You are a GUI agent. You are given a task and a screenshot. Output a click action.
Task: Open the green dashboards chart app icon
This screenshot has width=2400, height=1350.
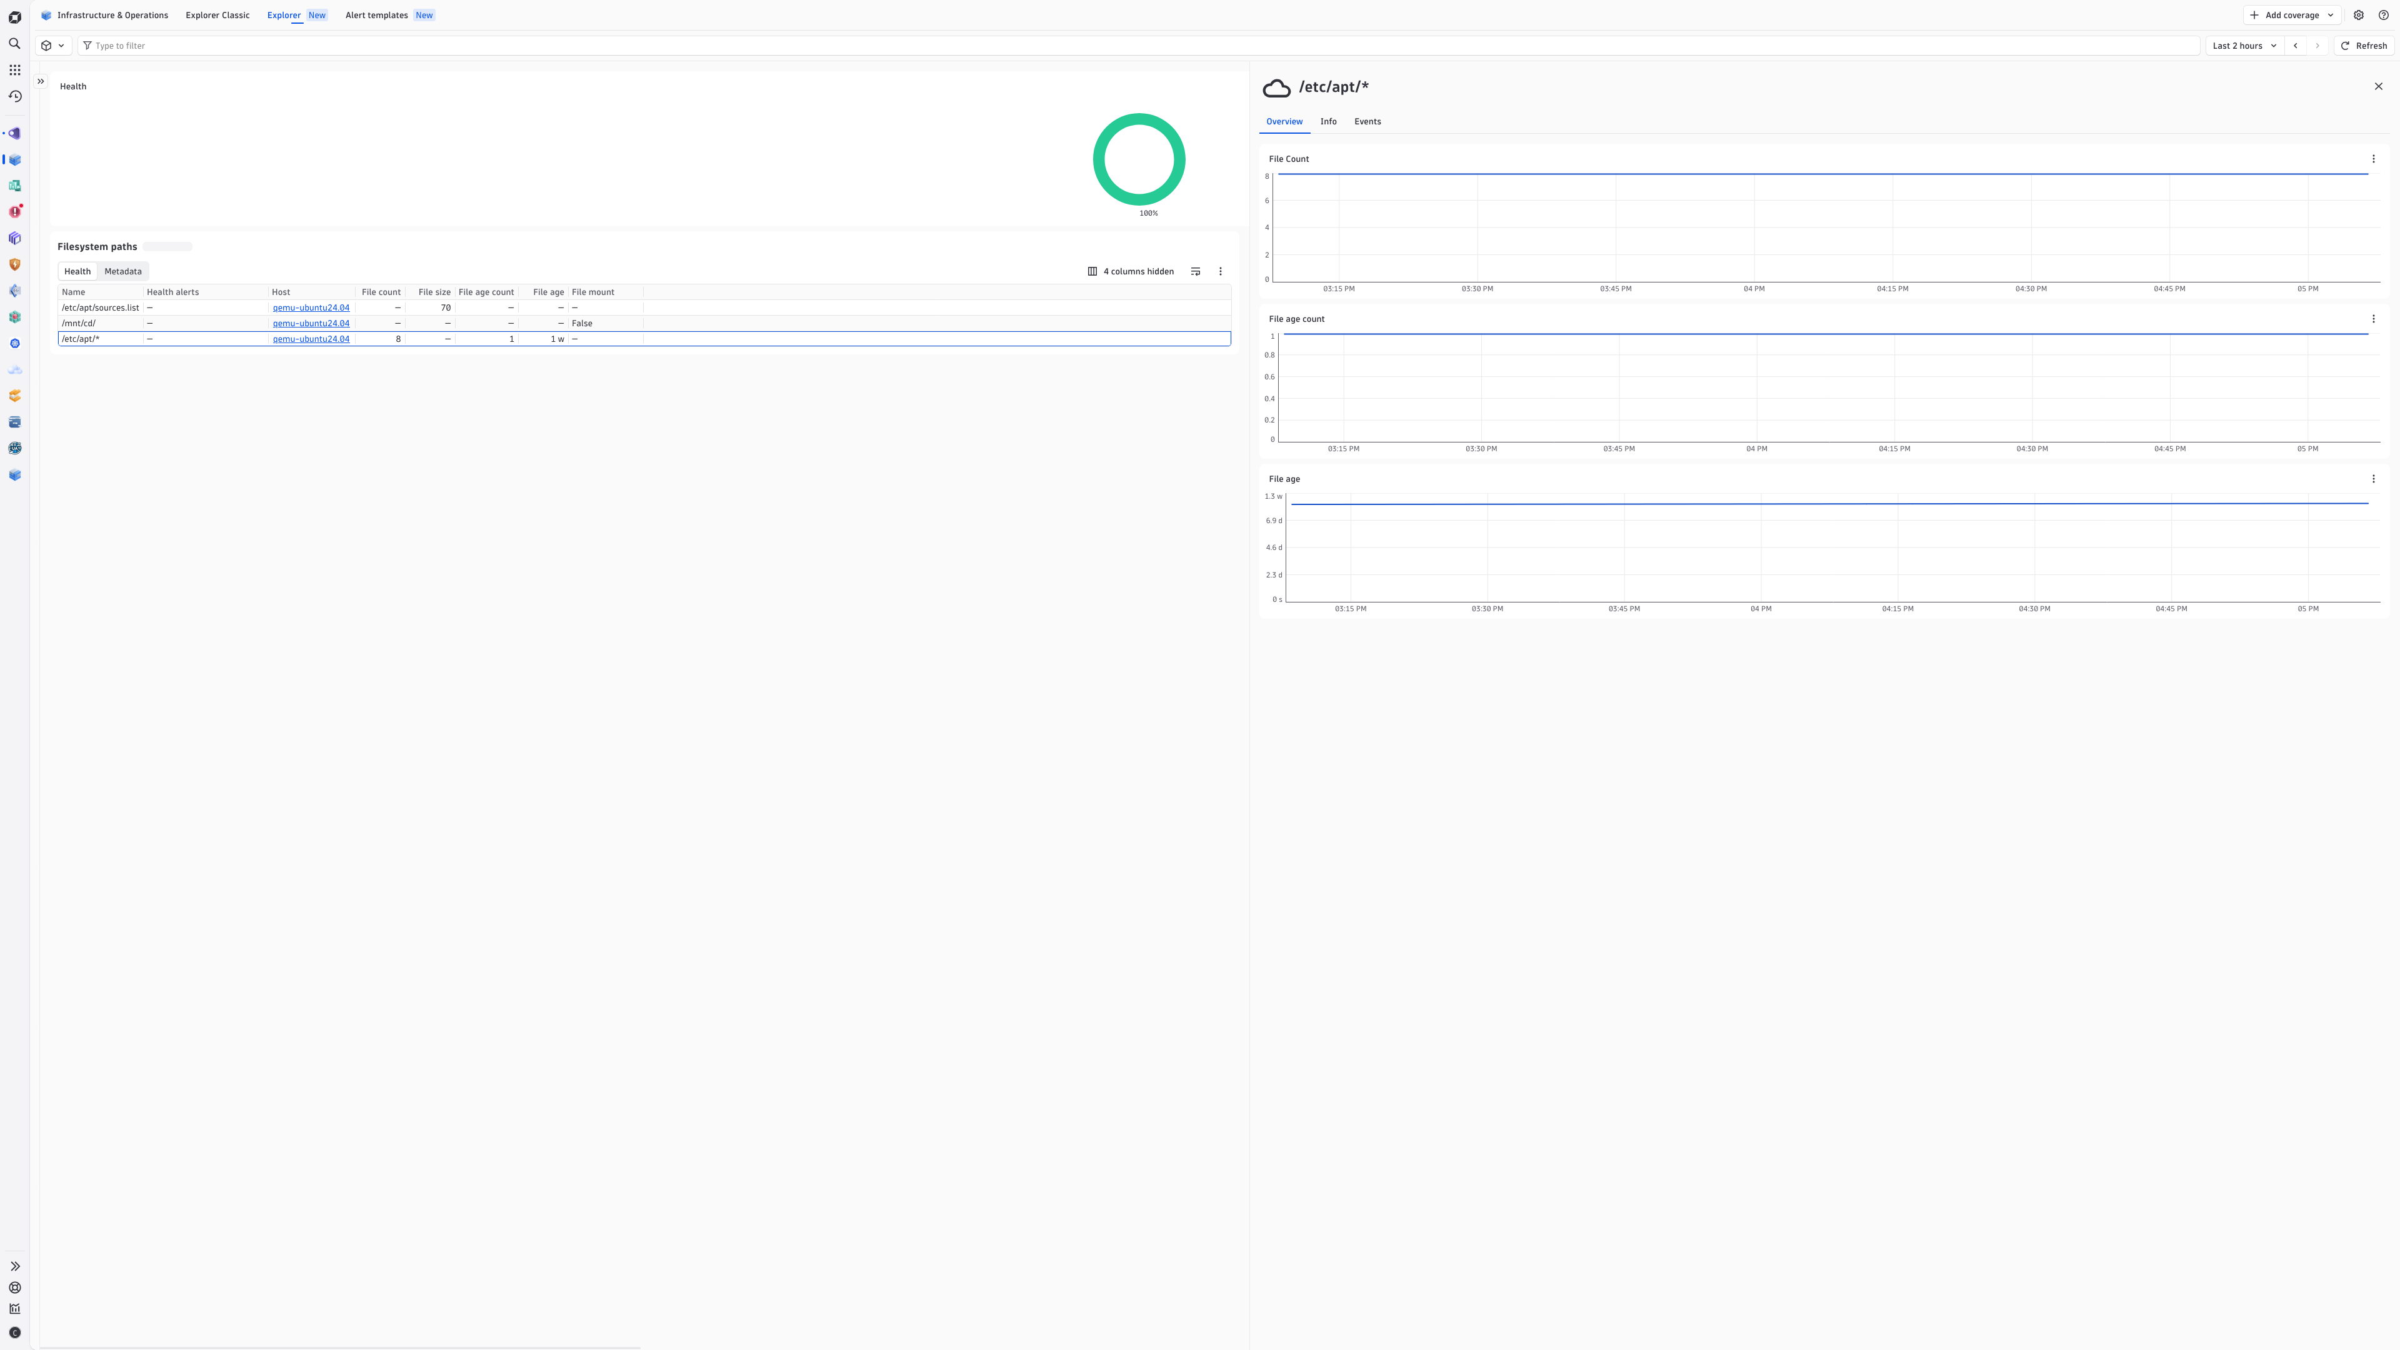pos(15,186)
